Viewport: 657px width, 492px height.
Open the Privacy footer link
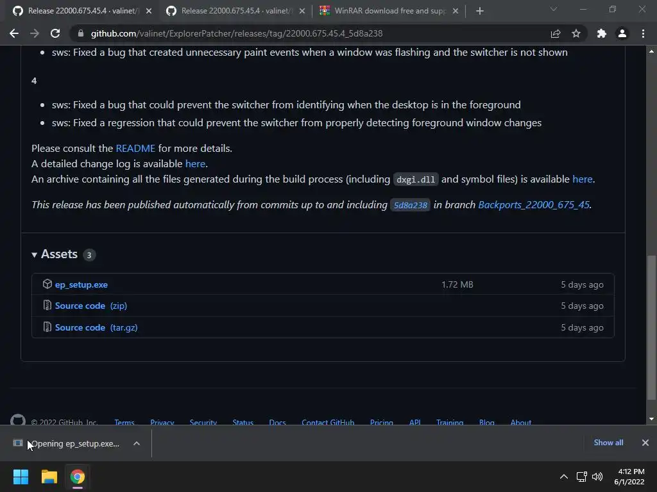162,422
